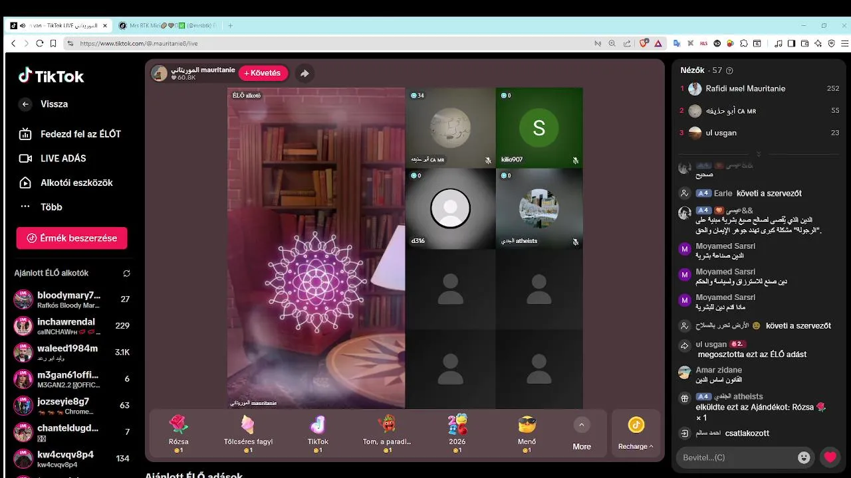851x478 pixels.
Task: Close the TikTok LIVE browser tab
Action: [105, 25]
